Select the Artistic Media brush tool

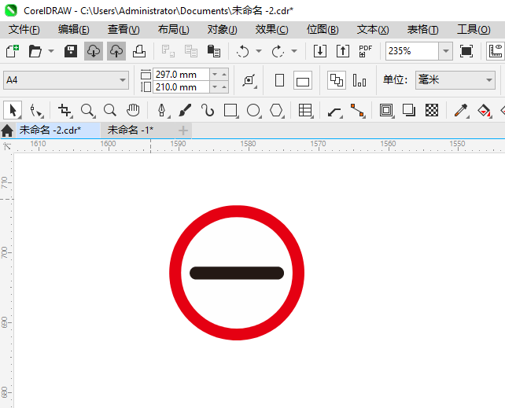click(x=185, y=110)
